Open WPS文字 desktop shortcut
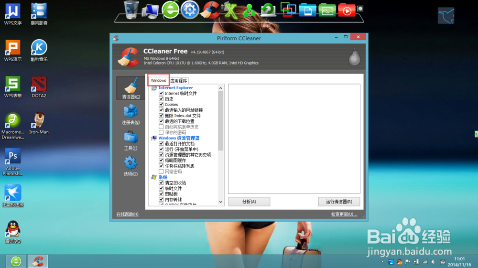 (x=13, y=14)
